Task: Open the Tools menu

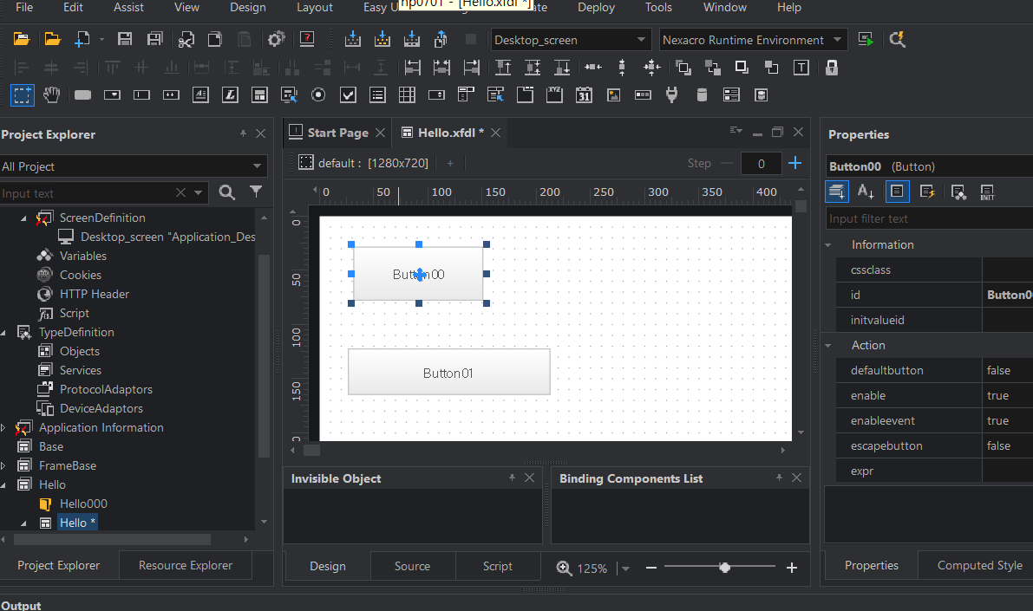Action: click(x=658, y=7)
